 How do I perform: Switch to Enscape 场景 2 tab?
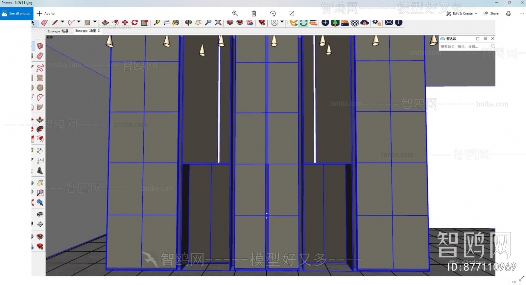[x=87, y=31]
